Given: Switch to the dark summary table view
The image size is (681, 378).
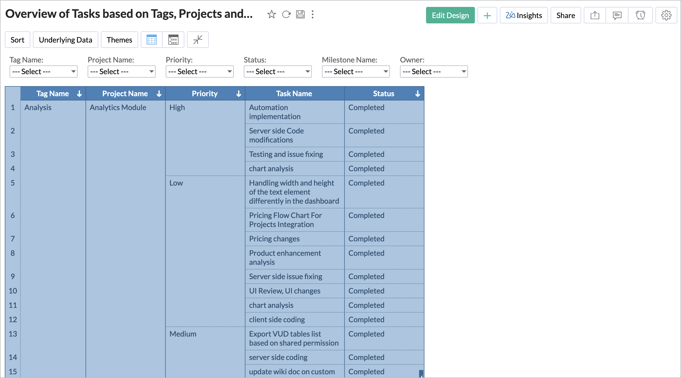Looking at the screenshot, I should pos(173,40).
